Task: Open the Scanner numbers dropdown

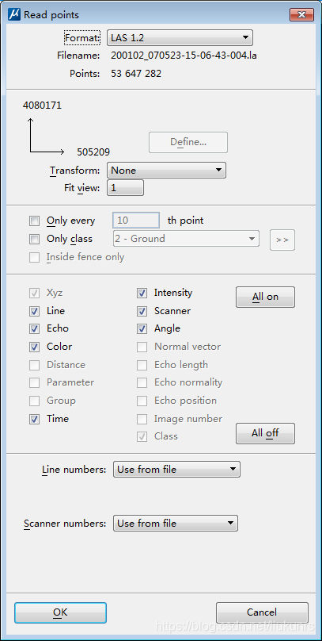Action: pyautogui.click(x=176, y=524)
